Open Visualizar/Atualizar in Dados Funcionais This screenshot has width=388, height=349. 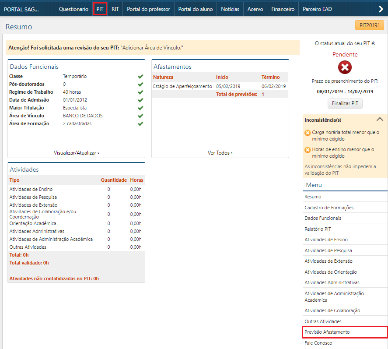click(x=76, y=153)
